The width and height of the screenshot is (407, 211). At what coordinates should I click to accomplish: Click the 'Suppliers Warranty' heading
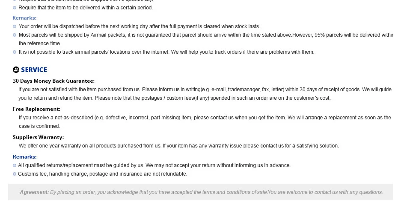[38, 137]
